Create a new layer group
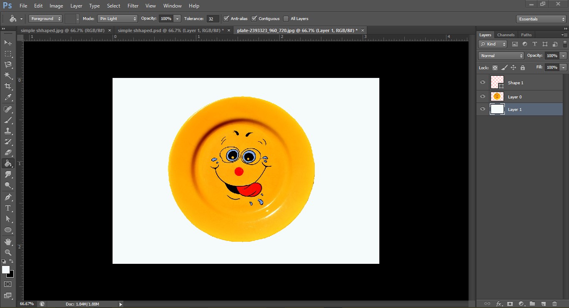This screenshot has width=569, height=308. 532,304
